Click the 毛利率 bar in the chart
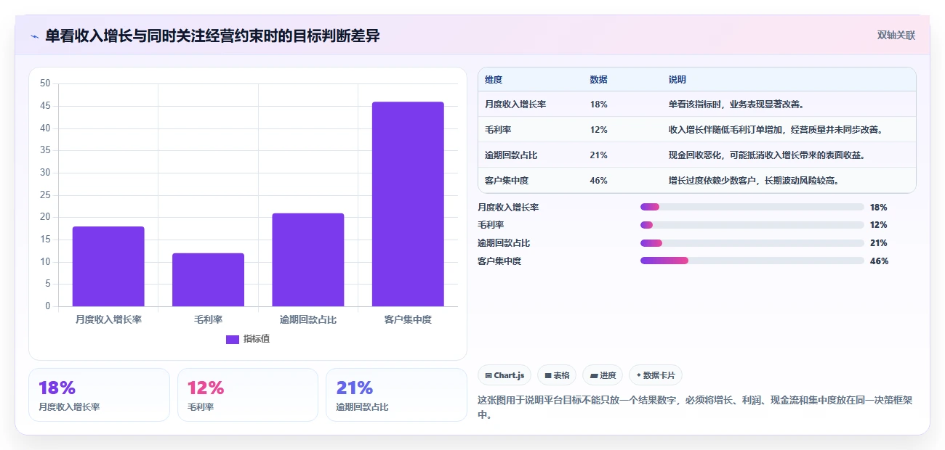 point(208,279)
